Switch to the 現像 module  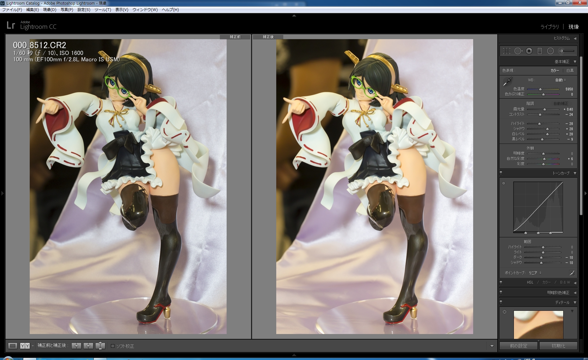(574, 27)
